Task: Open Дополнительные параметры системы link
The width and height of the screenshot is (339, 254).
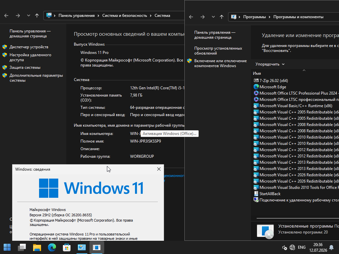Action: [x=36, y=78]
